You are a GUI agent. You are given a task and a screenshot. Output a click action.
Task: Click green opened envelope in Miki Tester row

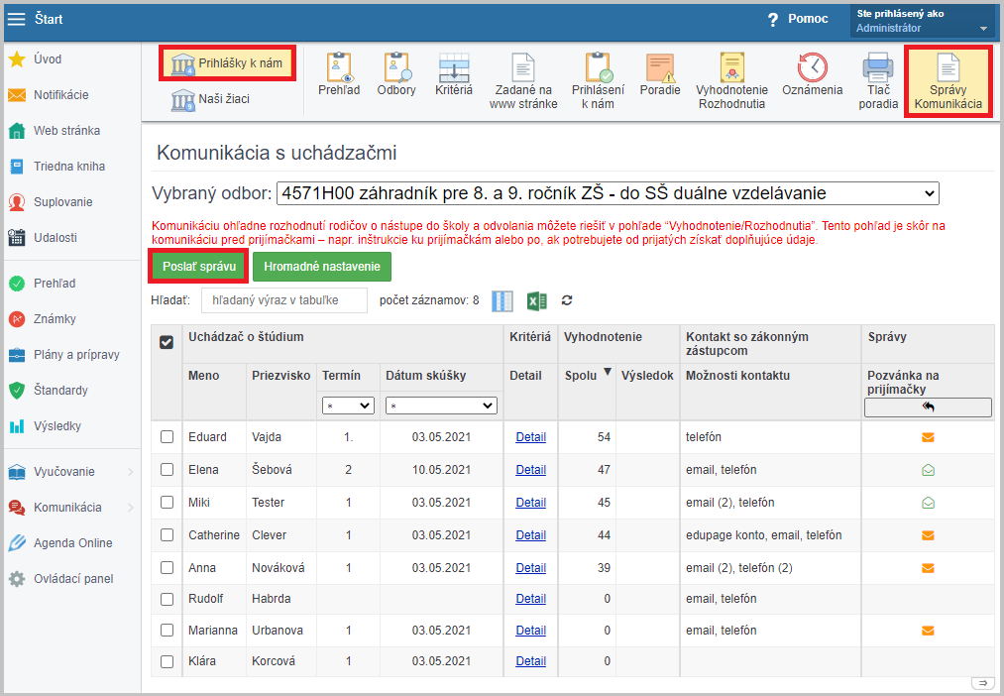(x=928, y=503)
